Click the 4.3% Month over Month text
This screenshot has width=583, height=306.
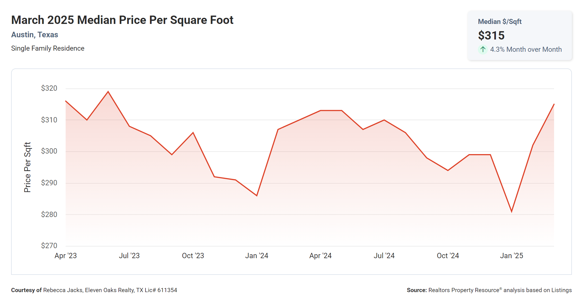pyautogui.click(x=526, y=50)
